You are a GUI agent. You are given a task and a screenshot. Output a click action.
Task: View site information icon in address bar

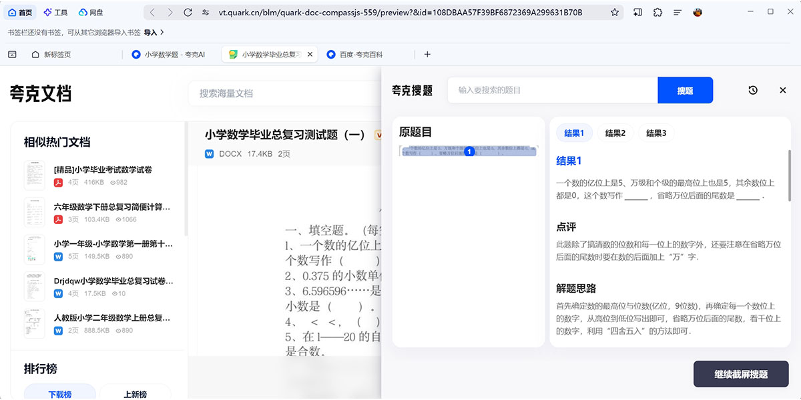[206, 12]
